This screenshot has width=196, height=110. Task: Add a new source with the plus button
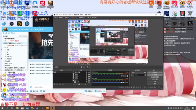(x=74, y=84)
